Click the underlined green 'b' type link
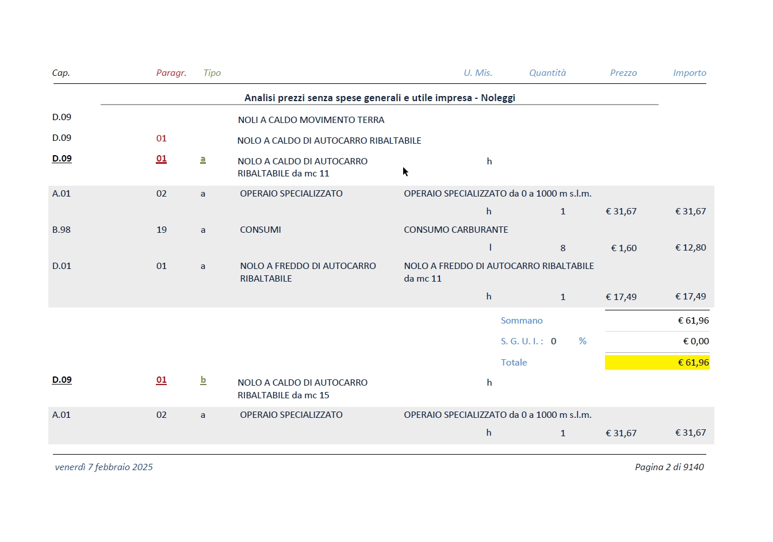 tap(203, 380)
